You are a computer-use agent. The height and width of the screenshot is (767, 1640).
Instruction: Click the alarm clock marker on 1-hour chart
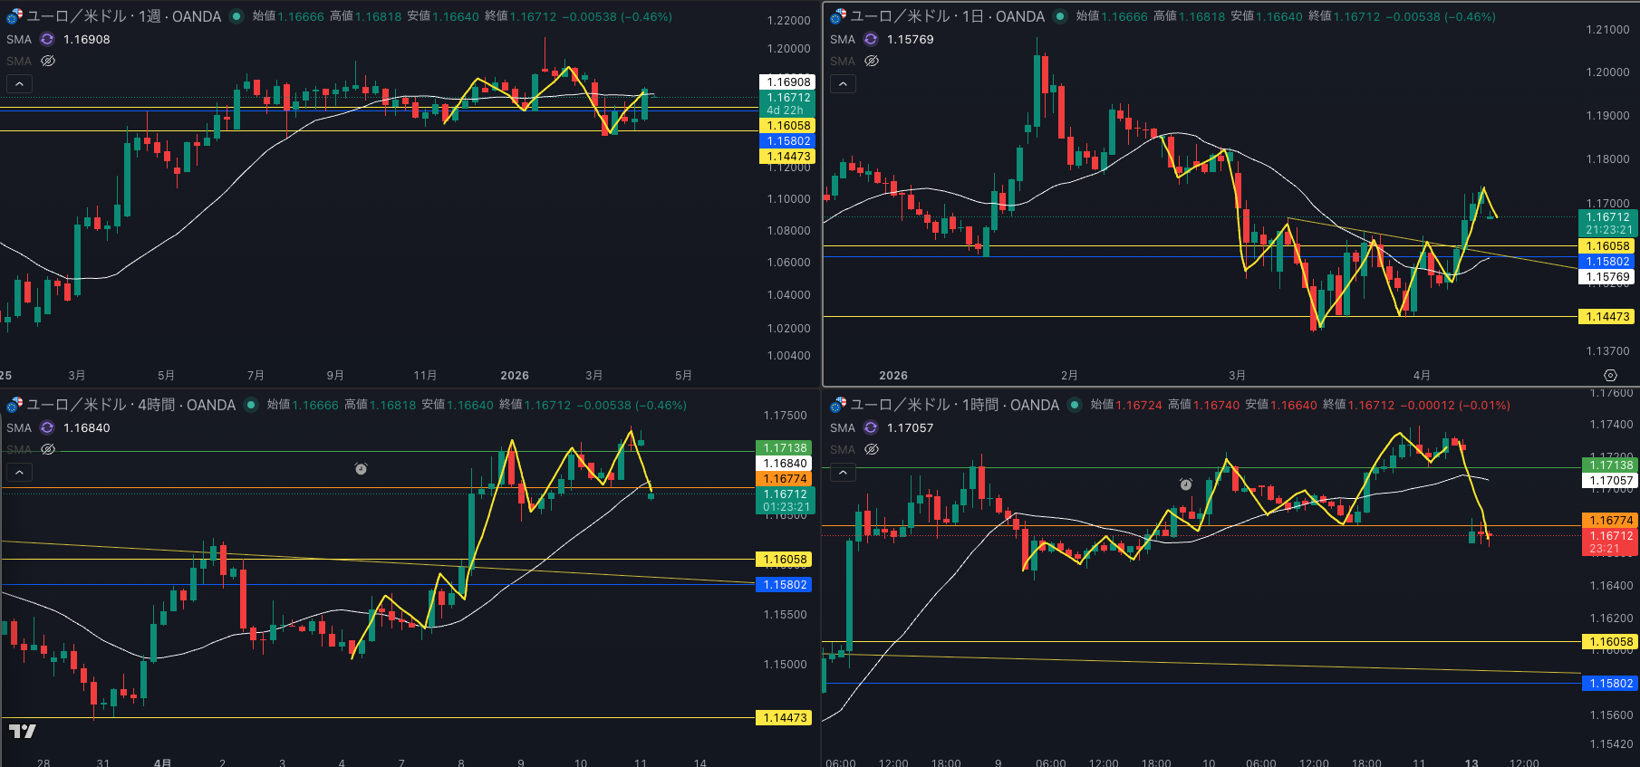click(x=1186, y=484)
